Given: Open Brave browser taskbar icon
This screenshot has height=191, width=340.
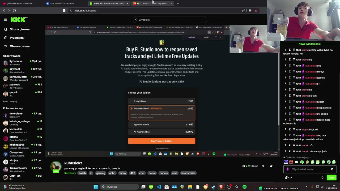Looking at the screenshot, I should pyautogui.click(x=221, y=187).
